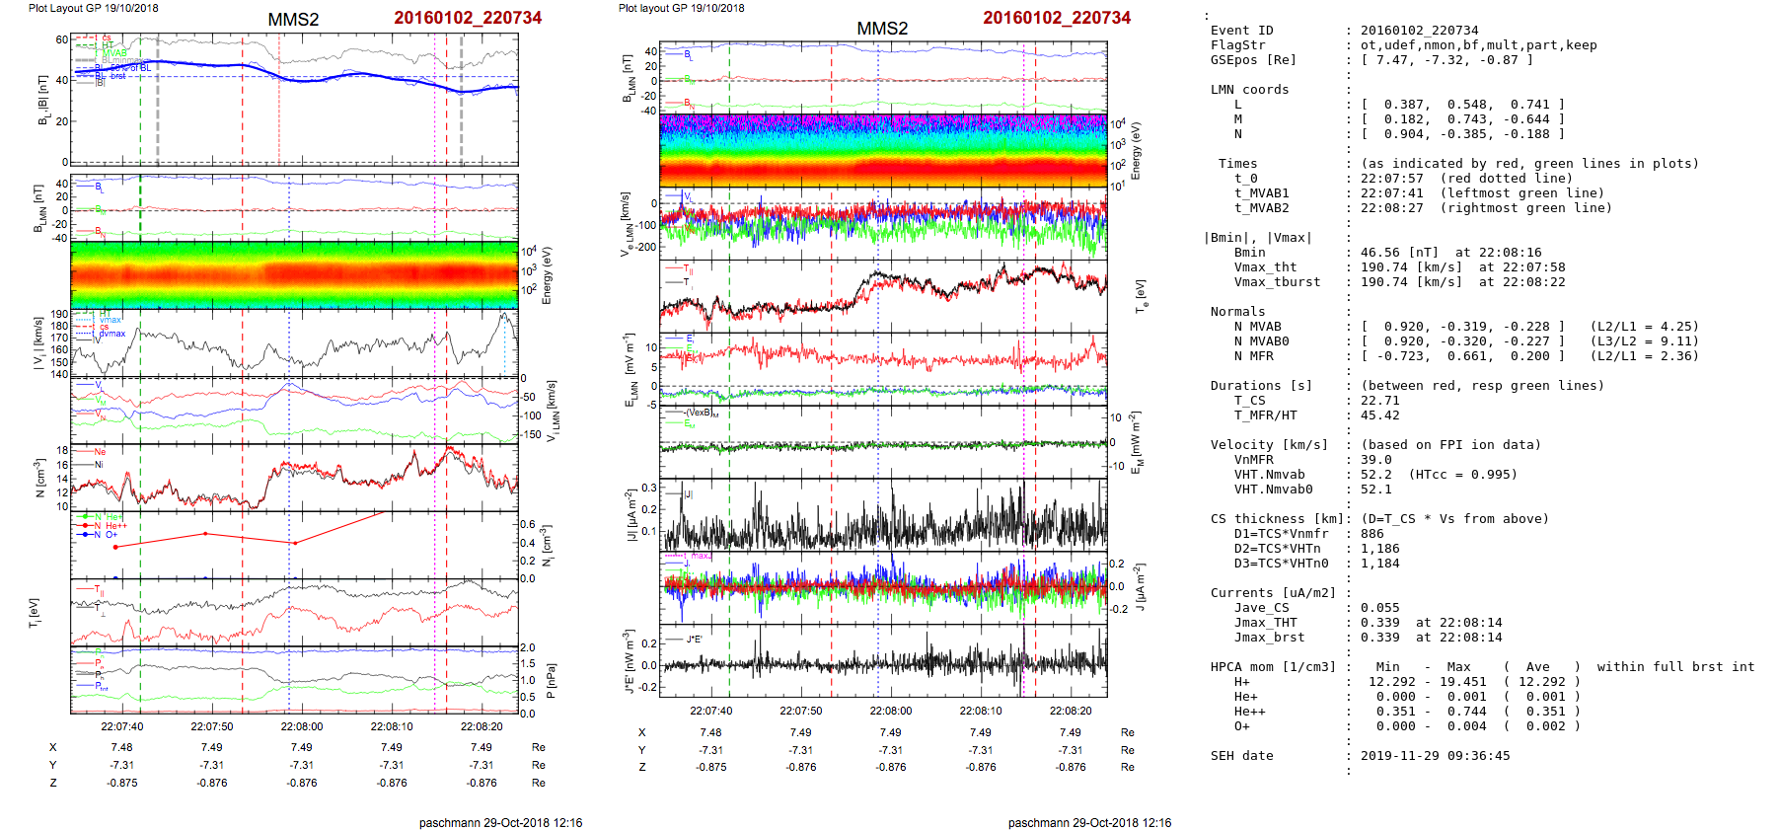Image resolution: width=1780 pixels, height=830 pixels.
Task: Click the red 20160102_220734 label above the right plot
Action: [x=1056, y=18]
